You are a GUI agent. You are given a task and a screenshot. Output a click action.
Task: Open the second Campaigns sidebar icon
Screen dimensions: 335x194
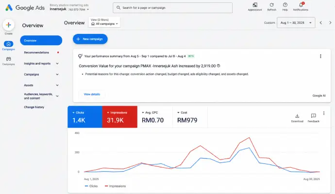tap(9, 59)
